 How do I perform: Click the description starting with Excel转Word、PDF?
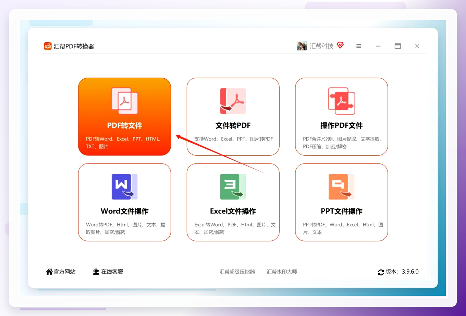(x=235, y=228)
